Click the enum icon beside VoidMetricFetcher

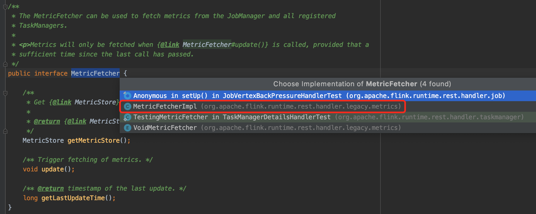(x=128, y=128)
